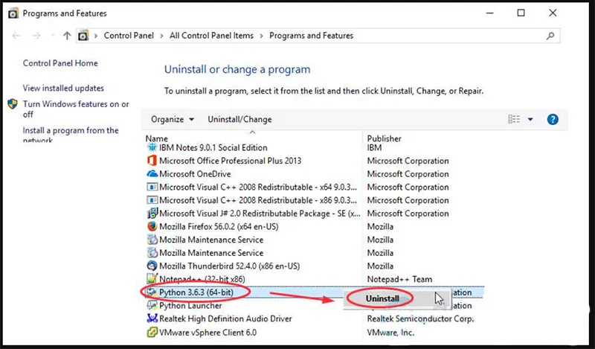Open the View installed updates link

click(x=63, y=88)
